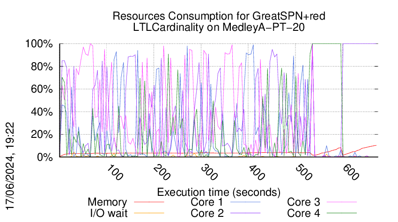The width and height of the screenshot is (398, 222).
Task: Click the Core 4 legend label
Action: 303,213
